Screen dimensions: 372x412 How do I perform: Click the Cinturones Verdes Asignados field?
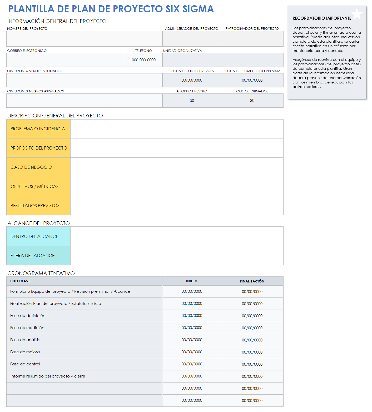click(x=84, y=80)
